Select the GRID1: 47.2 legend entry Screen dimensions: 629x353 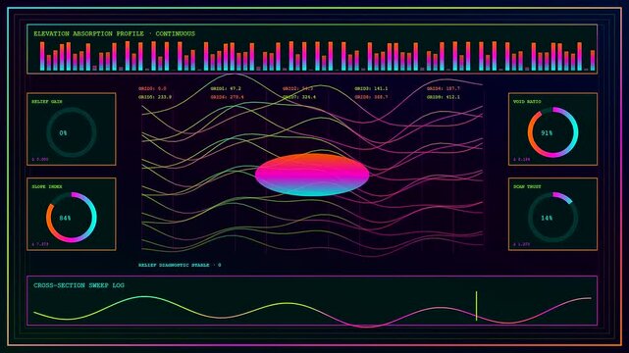(226, 88)
